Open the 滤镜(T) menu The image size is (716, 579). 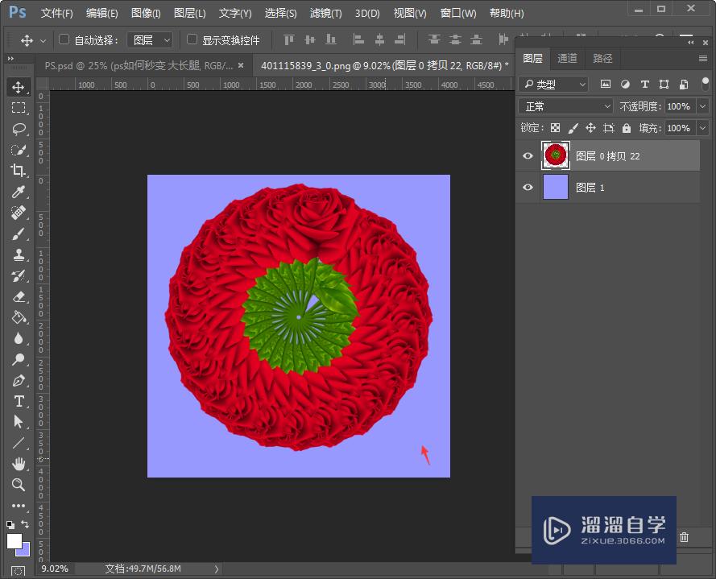(325, 14)
